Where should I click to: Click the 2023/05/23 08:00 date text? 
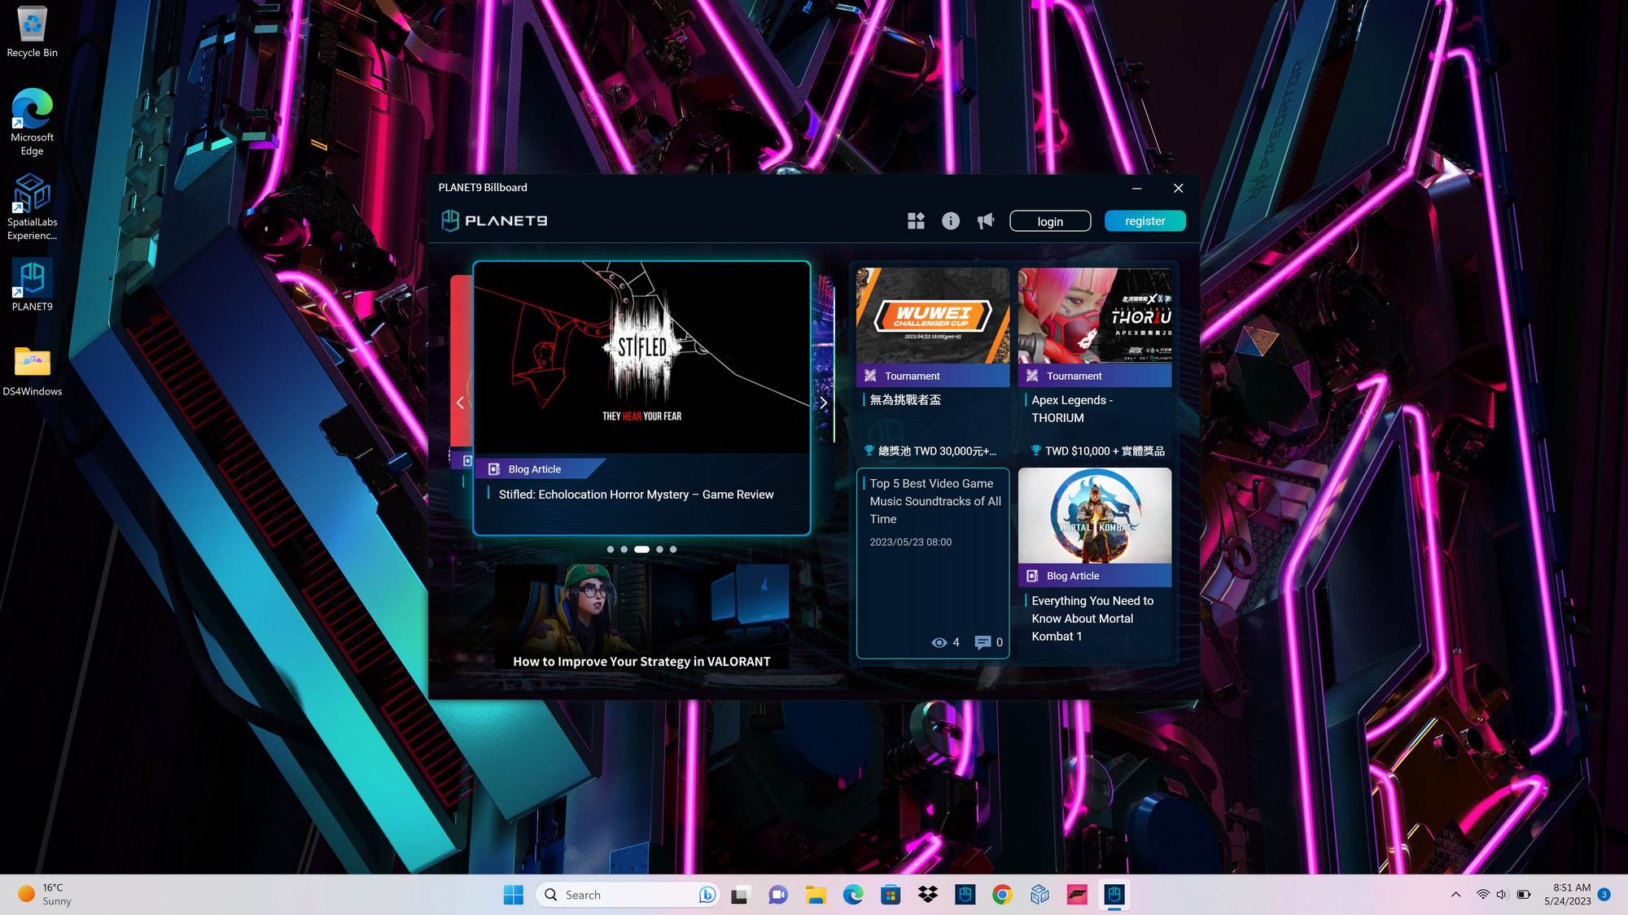coord(910,542)
